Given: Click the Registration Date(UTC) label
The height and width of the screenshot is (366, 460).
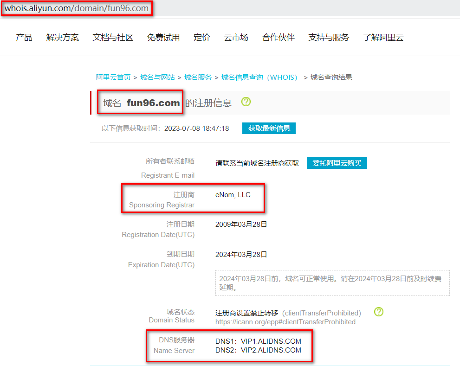Looking at the screenshot, I should pyautogui.click(x=158, y=235).
